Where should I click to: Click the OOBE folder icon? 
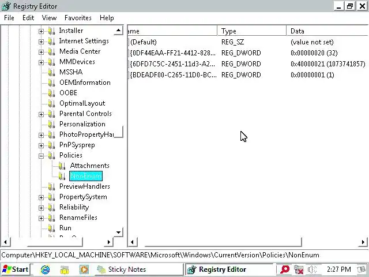coord(51,93)
